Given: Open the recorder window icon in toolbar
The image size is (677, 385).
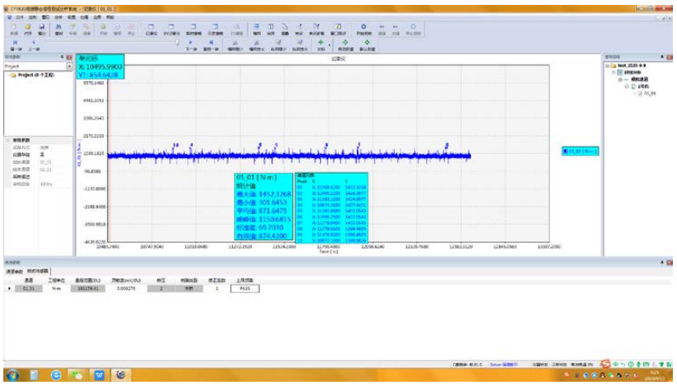Looking at the screenshot, I should pyautogui.click(x=151, y=29).
